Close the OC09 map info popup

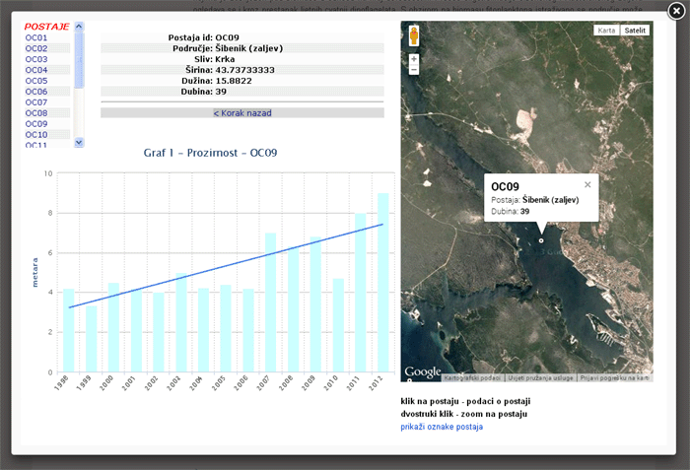[x=587, y=184]
